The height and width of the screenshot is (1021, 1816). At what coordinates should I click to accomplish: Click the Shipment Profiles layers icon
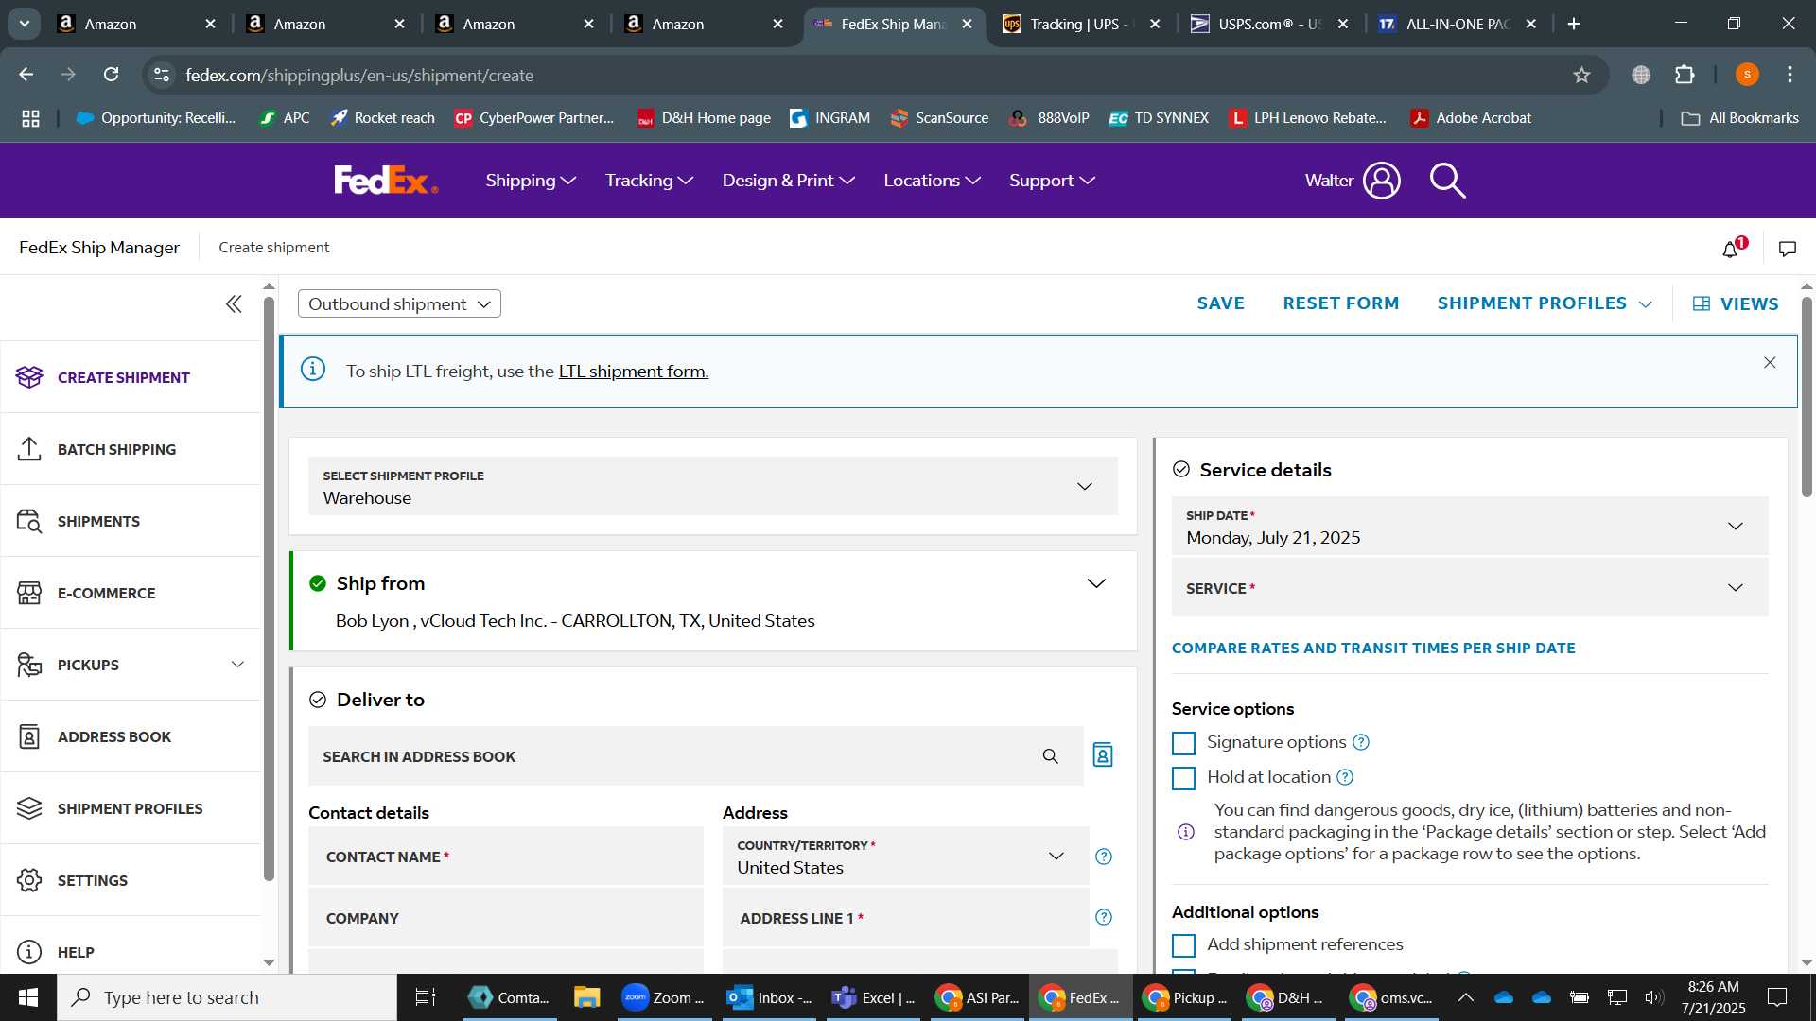coord(29,808)
